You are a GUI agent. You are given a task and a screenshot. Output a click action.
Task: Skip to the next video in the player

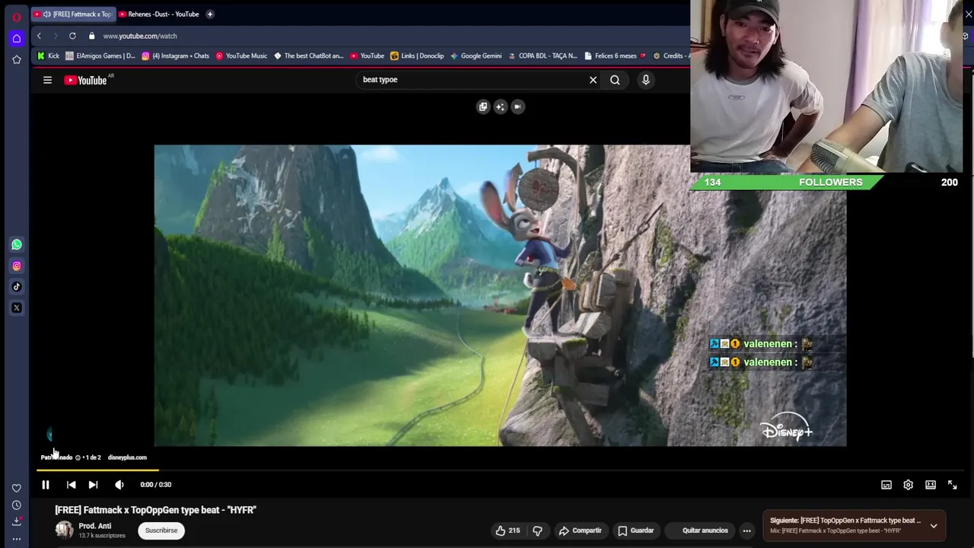[x=93, y=485]
